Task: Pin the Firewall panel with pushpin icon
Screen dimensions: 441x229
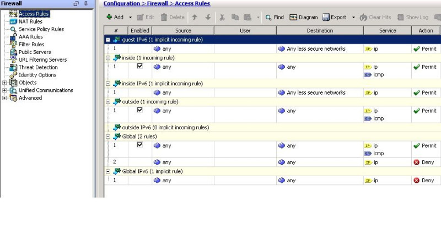Action: tap(86, 3)
